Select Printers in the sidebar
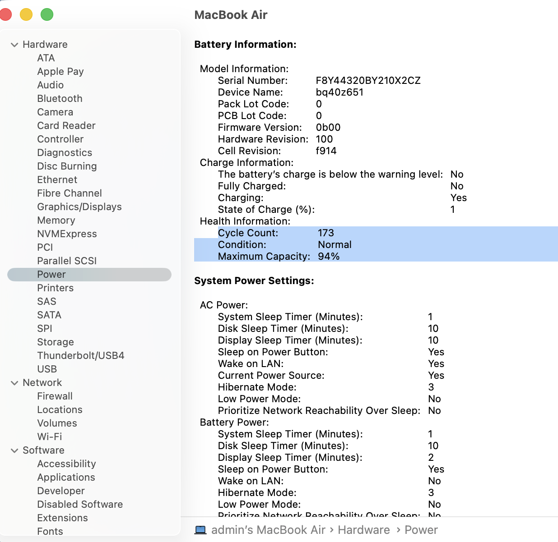 (x=56, y=288)
